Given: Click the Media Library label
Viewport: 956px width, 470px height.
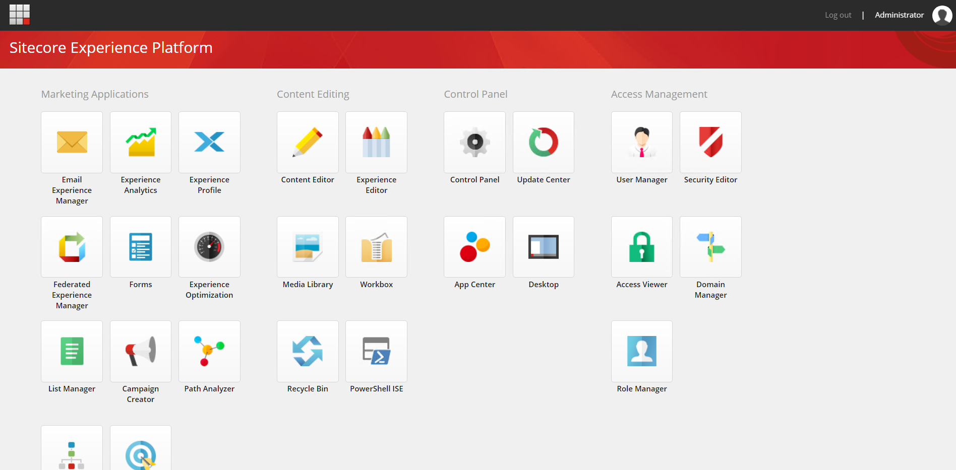Looking at the screenshot, I should click(308, 285).
